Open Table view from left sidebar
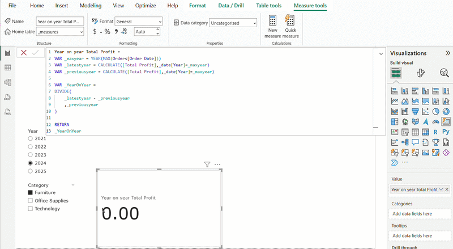The width and height of the screenshot is (453, 249). pos(8,67)
